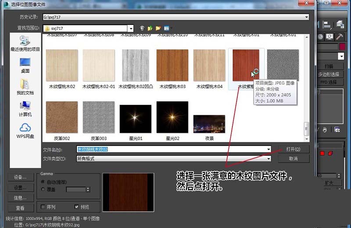
Task: Select the 皮革003 leather thumbnail
Action: tap(99, 117)
